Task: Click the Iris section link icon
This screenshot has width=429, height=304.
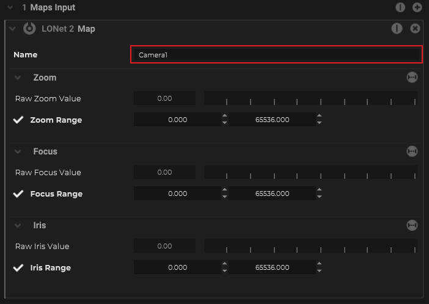Action: click(x=412, y=225)
